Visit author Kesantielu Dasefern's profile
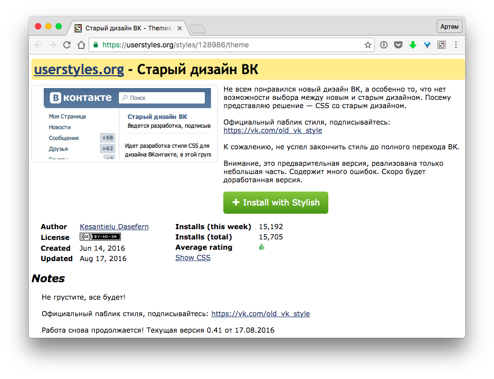This screenshot has height=379, width=494. tap(114, 227)
